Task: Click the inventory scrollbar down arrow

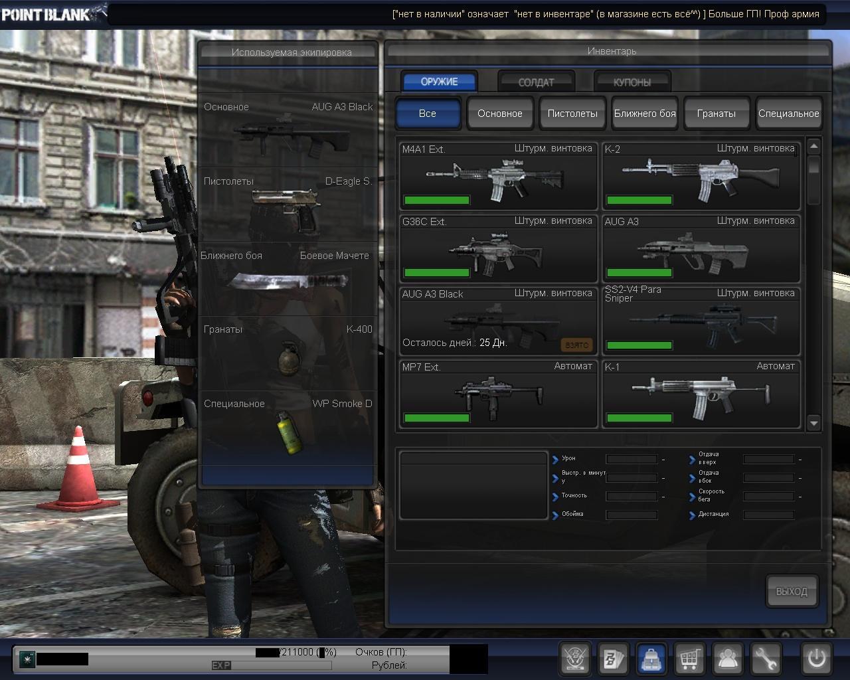Action: pyautogui.click(x=814, y=422)
